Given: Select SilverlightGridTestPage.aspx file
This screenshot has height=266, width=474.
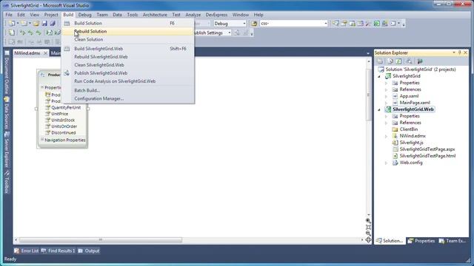Looking at the screenshot, I should [427, 149].
